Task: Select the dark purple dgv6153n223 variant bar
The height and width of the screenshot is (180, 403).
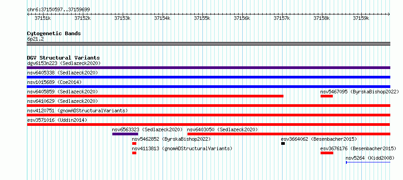Action: [208, 68]
